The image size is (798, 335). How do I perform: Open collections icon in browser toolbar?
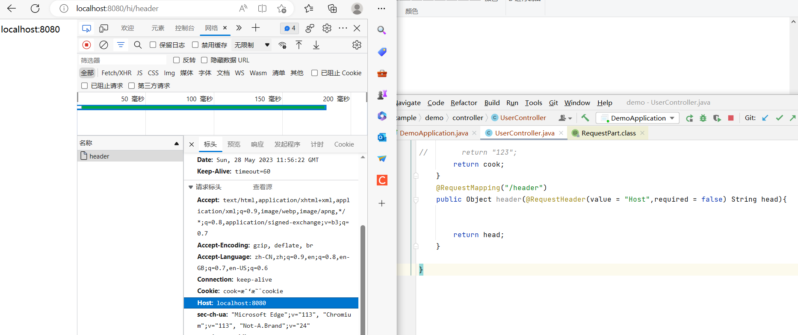pyautogui.click(x=332, y=8)
